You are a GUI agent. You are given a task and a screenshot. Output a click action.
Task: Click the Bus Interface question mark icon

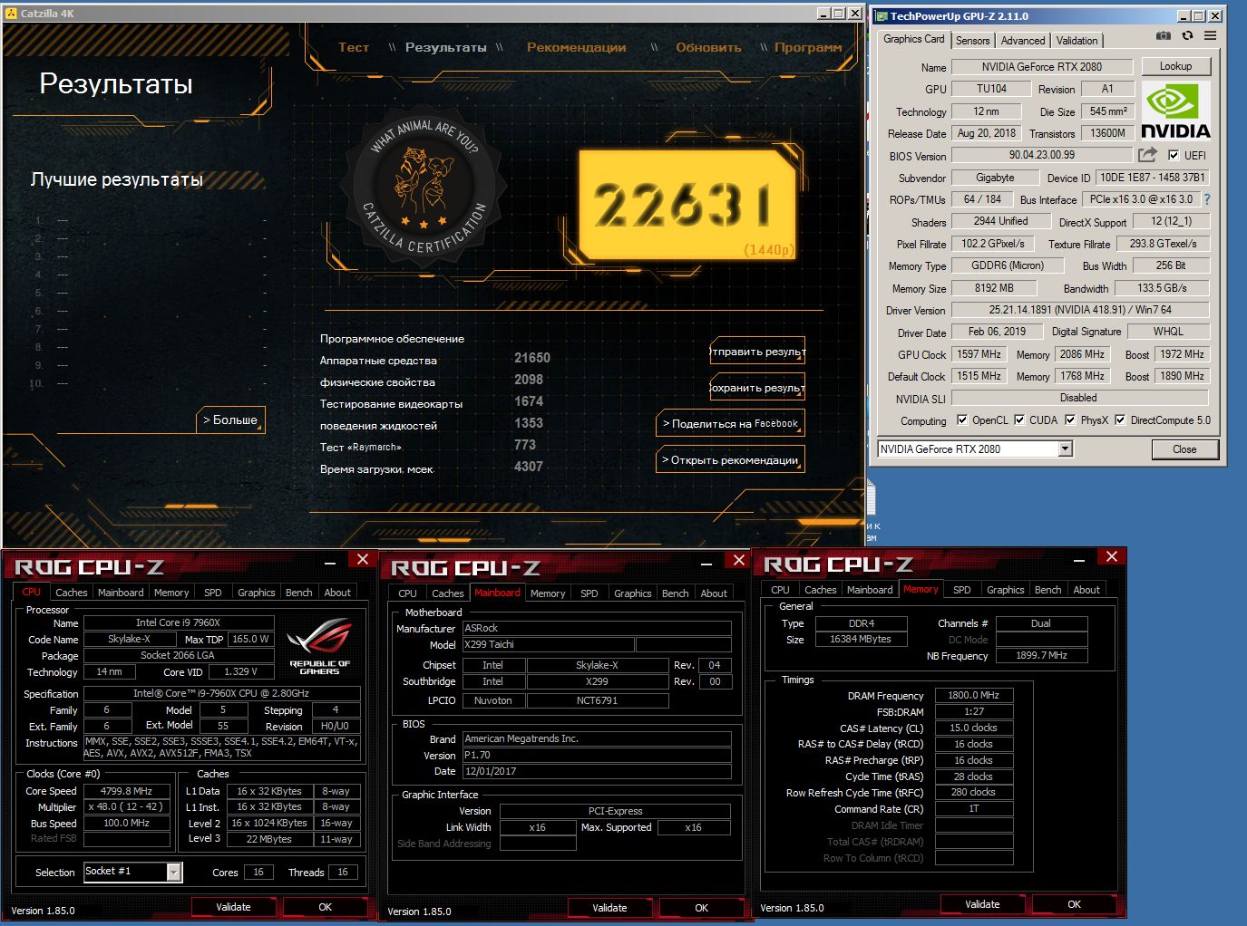tap(1207, 199)
